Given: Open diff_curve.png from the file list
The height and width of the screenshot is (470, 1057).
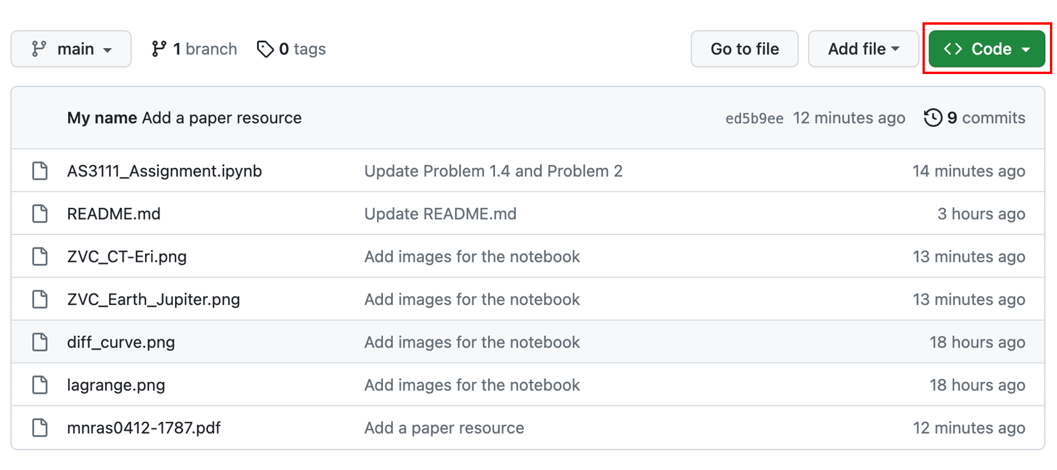Looking at the screenshot, I should coord(121,342).
